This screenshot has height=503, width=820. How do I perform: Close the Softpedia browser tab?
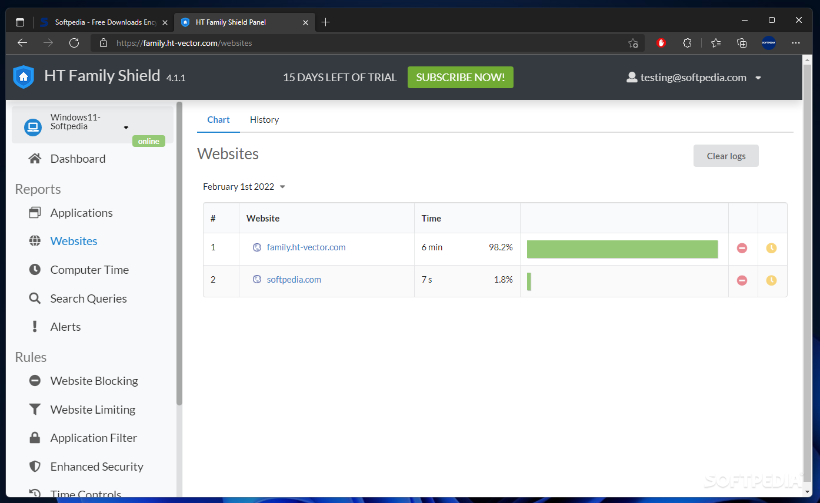point(165,22)
